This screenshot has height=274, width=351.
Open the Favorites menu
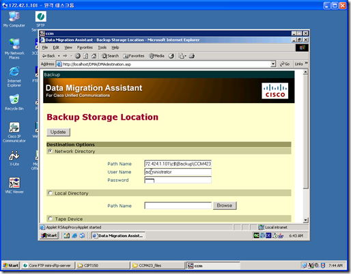[85, 47]
